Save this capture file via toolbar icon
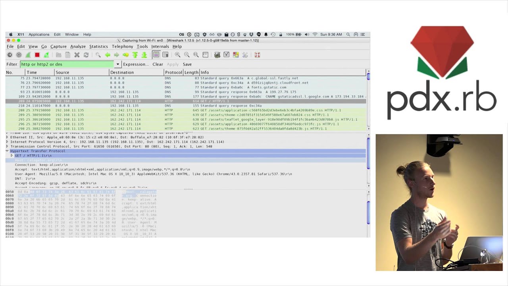 pyautogui.click(x=67, y=55)
